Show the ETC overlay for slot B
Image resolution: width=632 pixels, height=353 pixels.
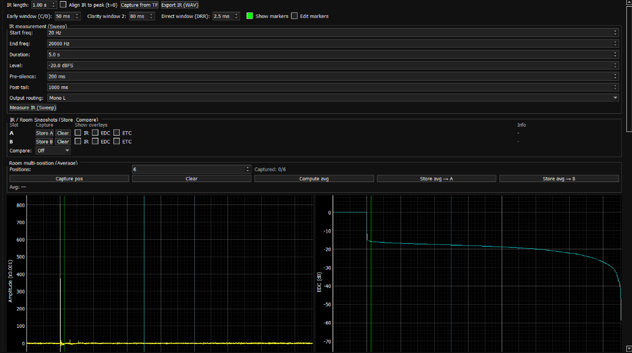point(117,142)
